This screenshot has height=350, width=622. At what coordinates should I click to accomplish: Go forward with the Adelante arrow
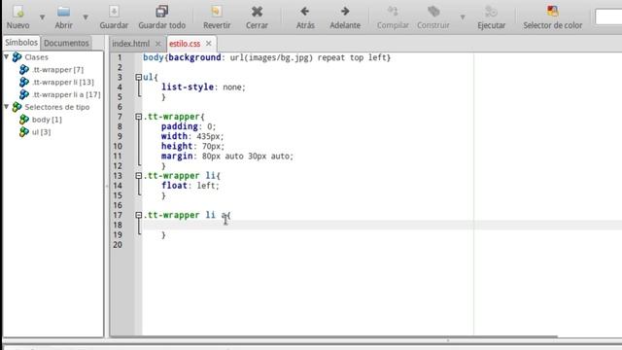[x=345, y=11]
